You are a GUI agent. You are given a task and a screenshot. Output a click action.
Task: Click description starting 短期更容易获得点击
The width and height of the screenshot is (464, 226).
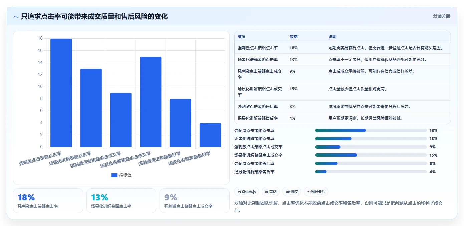tap(386, 48)
